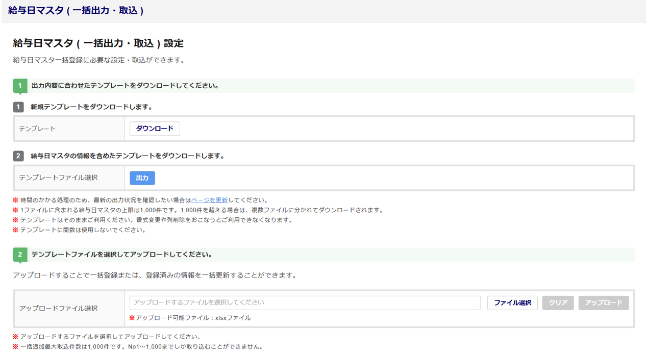The width and height of the screenshot is (646, 354).
Task: Select the テンプレートファイル選択 label cell
Action: pos(69,178)
